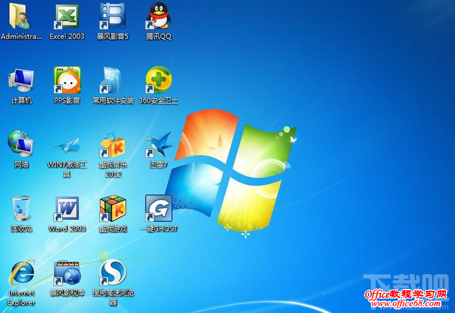Select the 常用软件安装 folder shortcut
455x313 pixels.
pos(112,80)
